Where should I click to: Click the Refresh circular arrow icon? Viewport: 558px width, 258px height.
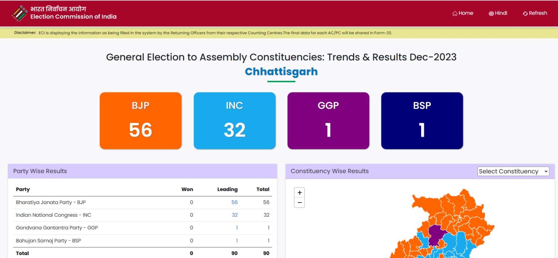tap(525, 13)
